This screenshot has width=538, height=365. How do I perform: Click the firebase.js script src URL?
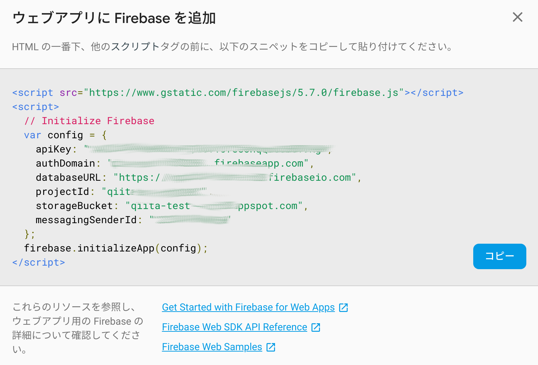[x=244, y=92]
